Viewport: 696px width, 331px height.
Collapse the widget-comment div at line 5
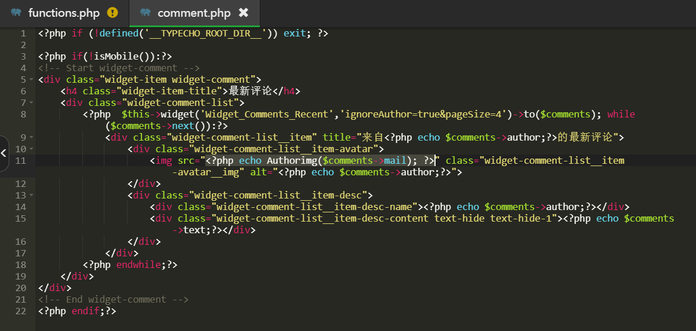31,80
